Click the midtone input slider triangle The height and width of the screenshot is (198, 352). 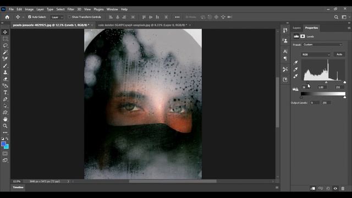point(326,82)
